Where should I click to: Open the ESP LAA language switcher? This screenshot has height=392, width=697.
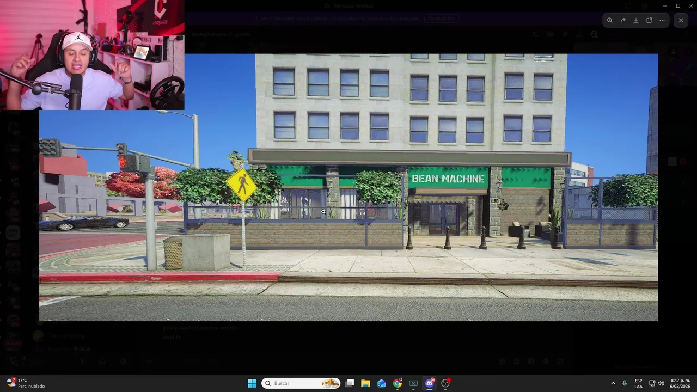[x=638, y=383]
